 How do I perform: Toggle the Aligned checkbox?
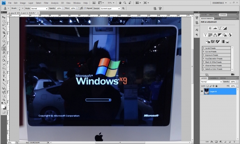pyautogui.click(x=85, y=8)
